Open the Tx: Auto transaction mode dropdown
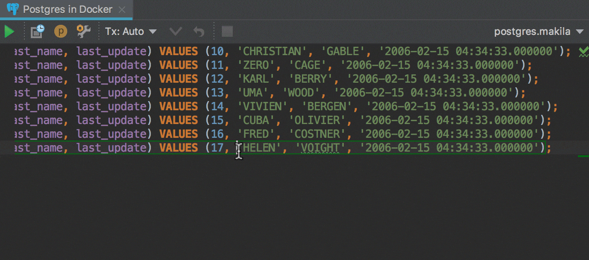This screenshot has height=260, width=589. pyautogui.click(x=131, y=32)
